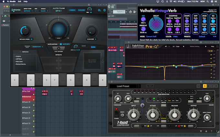Open the FL Studio menu
Image resolution: width=220 pixels, height=137 pixels.
pos(11,1)
